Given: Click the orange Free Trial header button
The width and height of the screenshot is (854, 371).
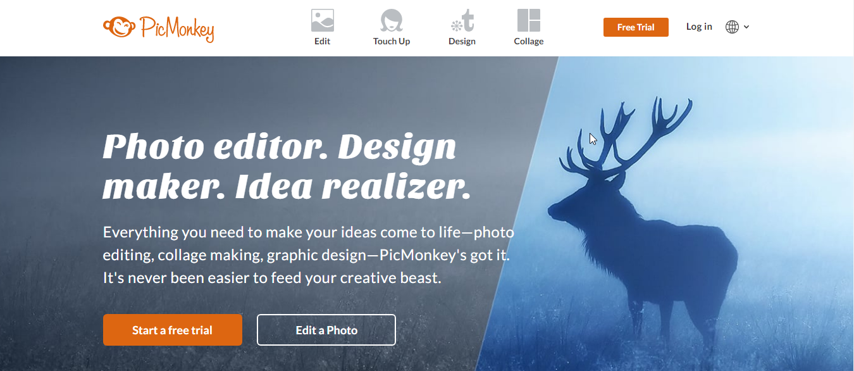Looking at the screenshot, I should tap(636, 27).
